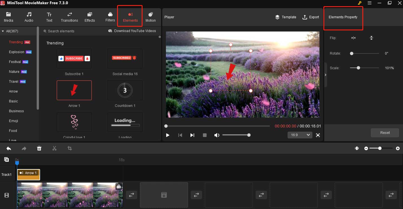Viewport: 403px width, 209px height.
Task: Select the Subscribe 1 element thumbnail
Action: click(74, 59)
